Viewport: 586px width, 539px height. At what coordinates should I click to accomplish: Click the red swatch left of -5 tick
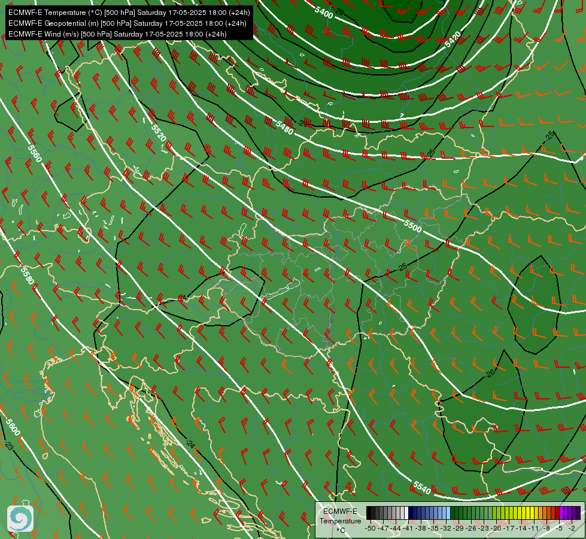click(557, 513)
